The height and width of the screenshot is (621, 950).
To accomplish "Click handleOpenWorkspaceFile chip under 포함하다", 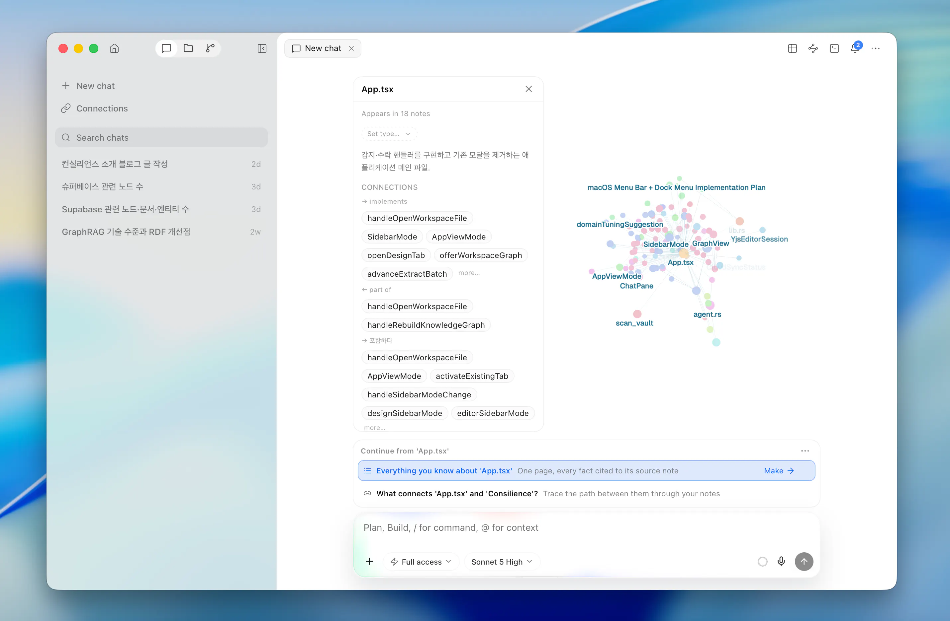I will point(417,358).
